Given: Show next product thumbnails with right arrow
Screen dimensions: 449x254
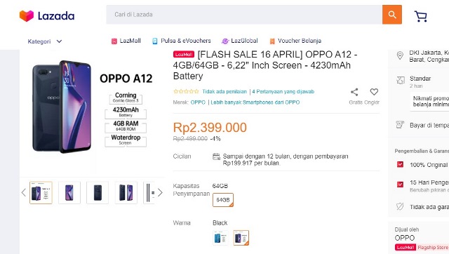Looking at the screenshot, I should 160,193.
